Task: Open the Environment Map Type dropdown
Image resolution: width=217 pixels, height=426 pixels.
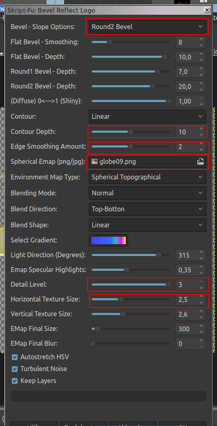Action: pos(147,177)
